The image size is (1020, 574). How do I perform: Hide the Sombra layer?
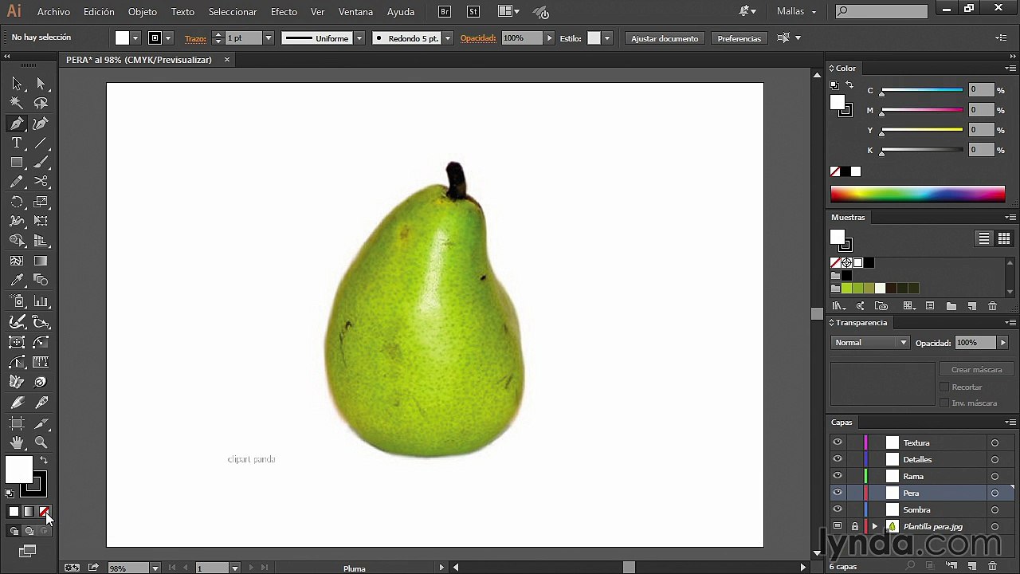click(837, 509)
